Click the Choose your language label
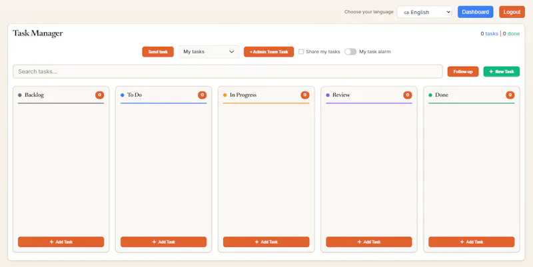Screen dimensions: 533x267 click(x=368, y=12)
